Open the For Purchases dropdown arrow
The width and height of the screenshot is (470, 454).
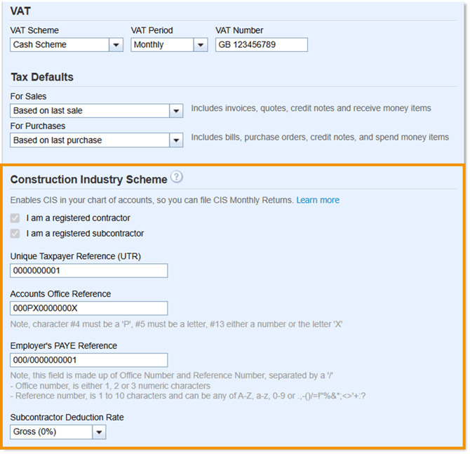(176, 140)
